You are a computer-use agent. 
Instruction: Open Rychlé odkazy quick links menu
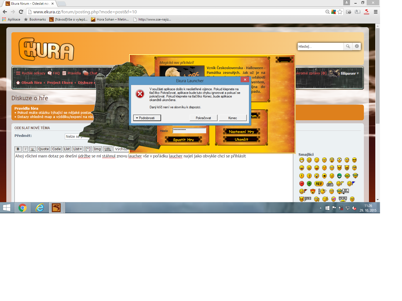[x=31, y=73]
